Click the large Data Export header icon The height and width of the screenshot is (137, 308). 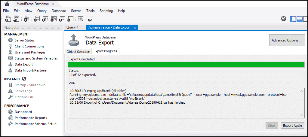point(74,40)
